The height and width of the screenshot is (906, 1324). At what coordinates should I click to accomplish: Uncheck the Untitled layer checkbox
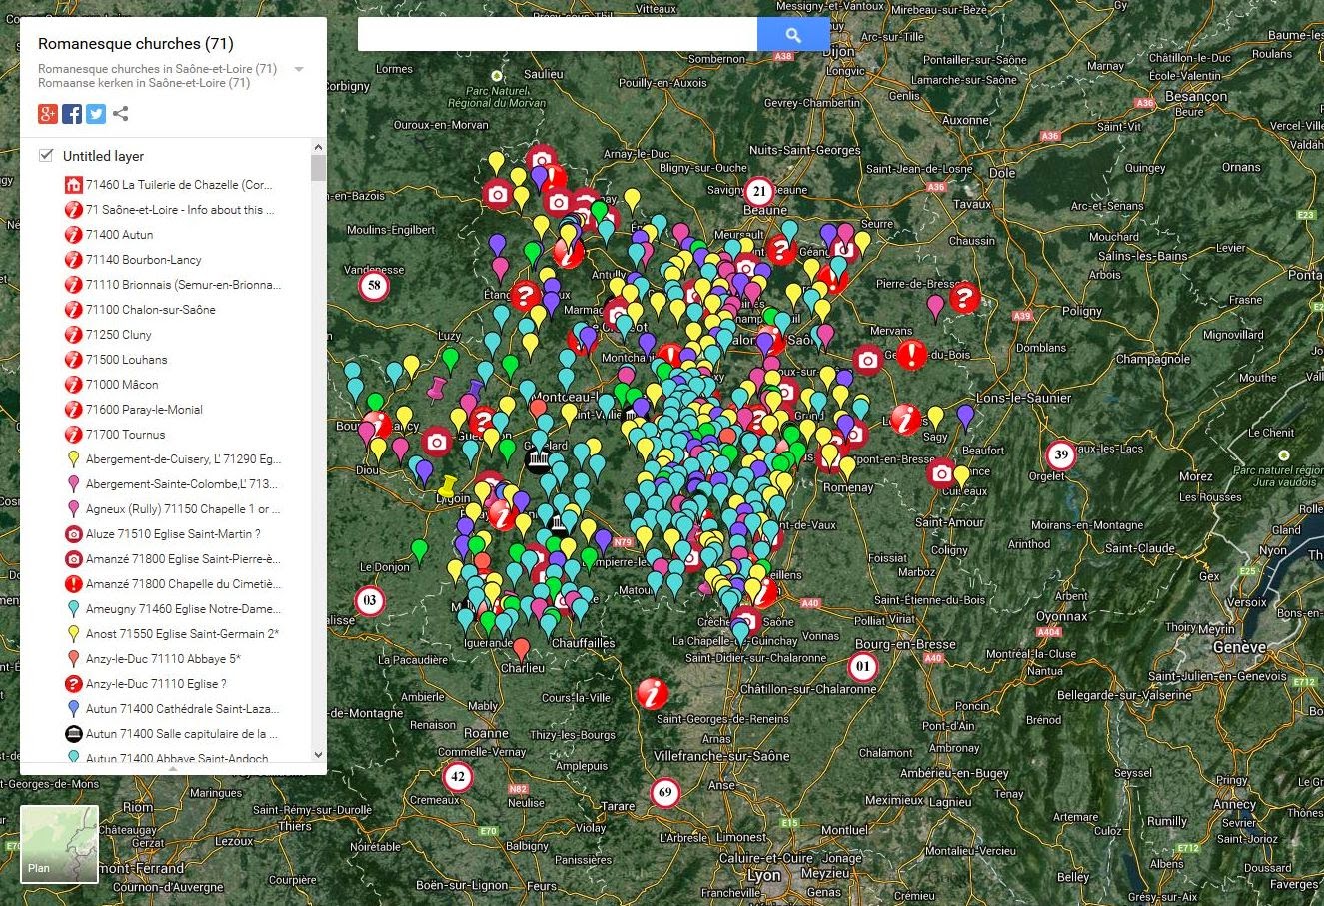click(45, 155)
